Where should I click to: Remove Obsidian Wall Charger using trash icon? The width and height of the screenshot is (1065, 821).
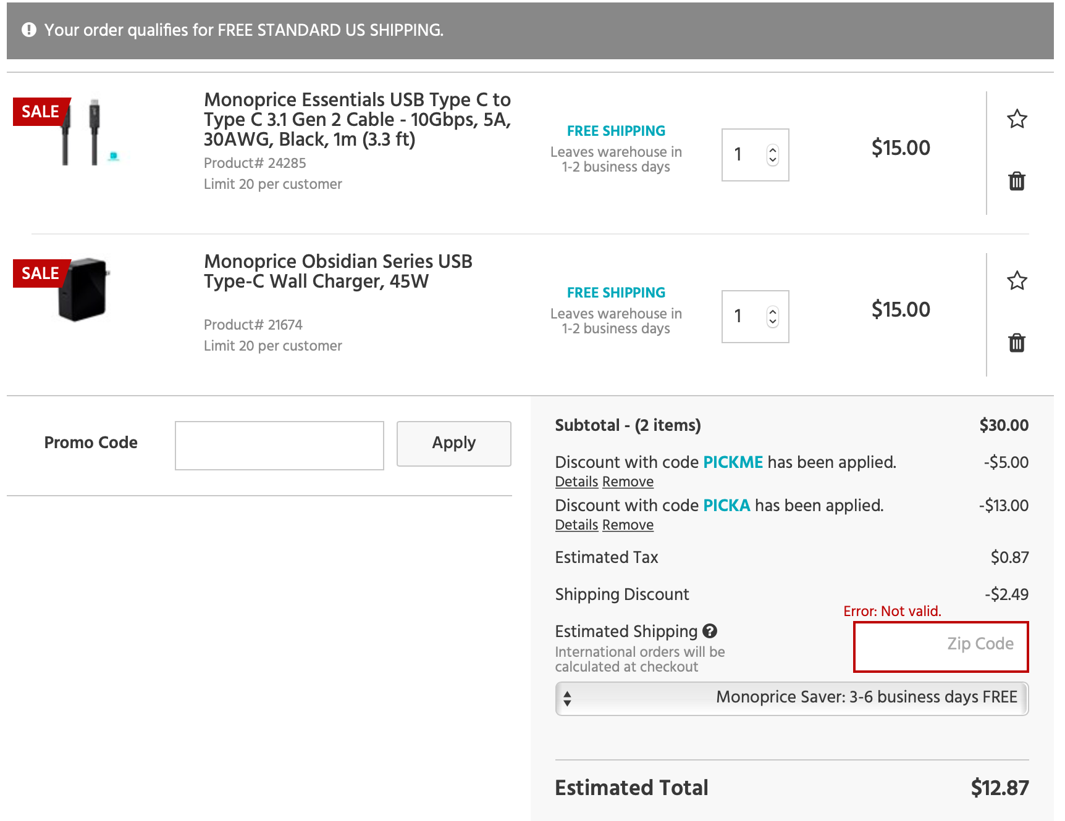(1017, 343)
